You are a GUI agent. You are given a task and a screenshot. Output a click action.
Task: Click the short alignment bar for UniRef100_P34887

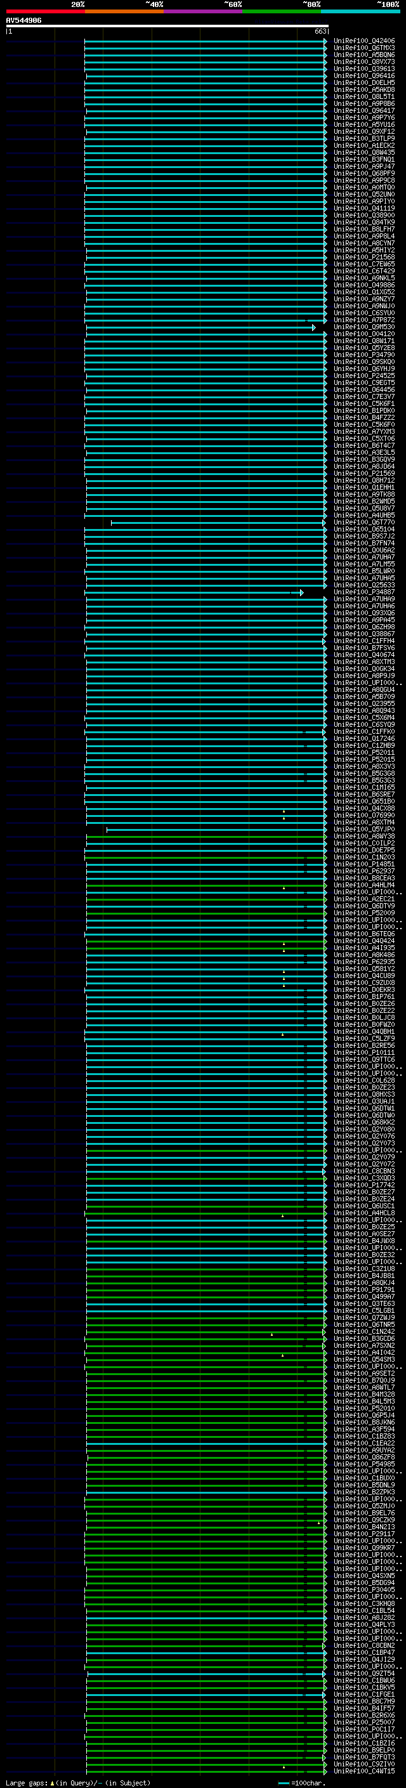193,592
